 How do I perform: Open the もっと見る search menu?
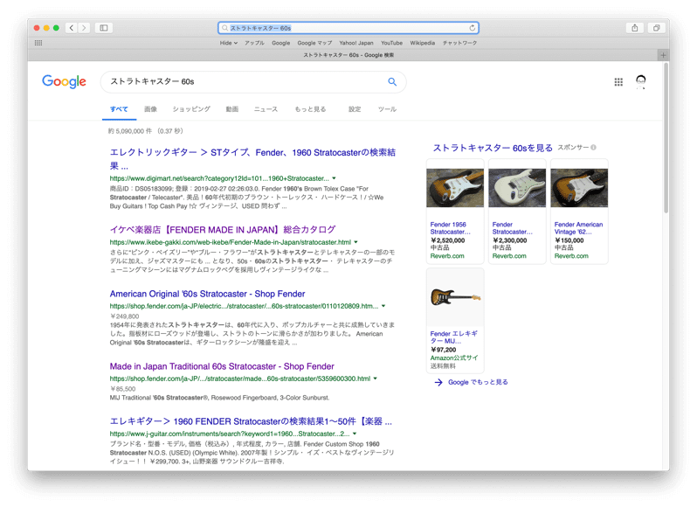point(310,109)
